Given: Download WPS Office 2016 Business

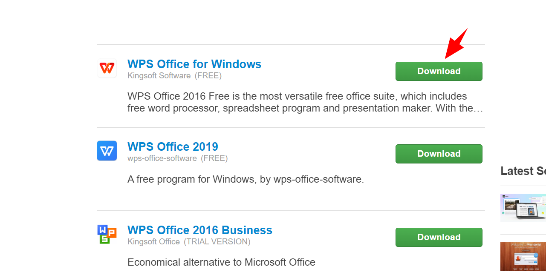Looking at the screenshot, I should click(x=439, y=237).
